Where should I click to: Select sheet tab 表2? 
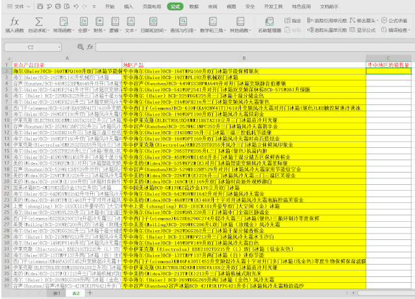tap(76, 293)
